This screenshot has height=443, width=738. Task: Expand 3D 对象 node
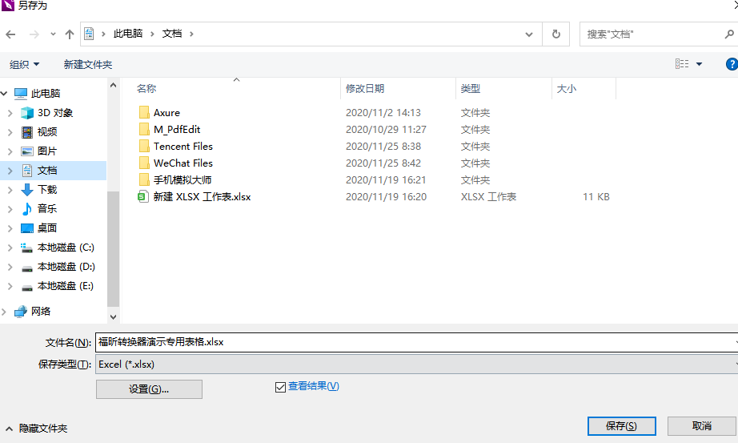click(10, 113)
